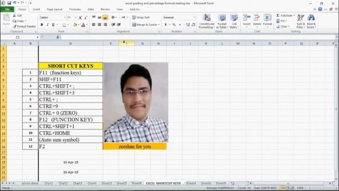Open the font size 11 dropdown
This screenshot has width=339, height=191.
pos(75,18)
